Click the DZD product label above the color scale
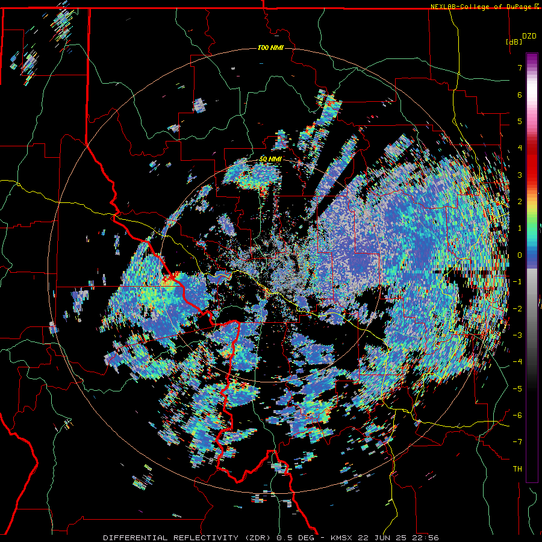Image resolution: width=542 pixels, height=542 pixels. pyautogui.click(x=529, y=36)
